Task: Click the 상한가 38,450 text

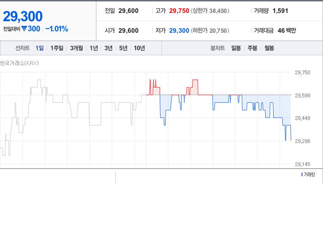Action: [210, 11]
